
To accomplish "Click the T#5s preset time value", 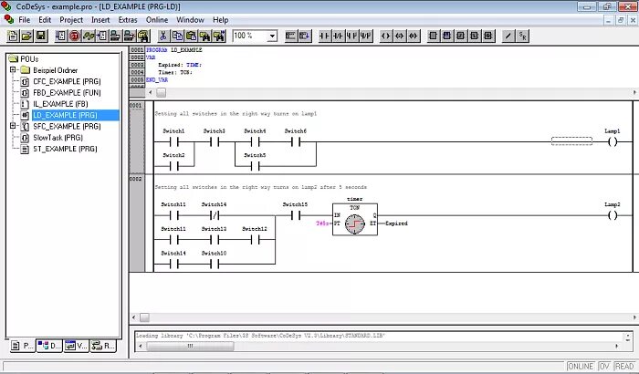I will 322,223.
